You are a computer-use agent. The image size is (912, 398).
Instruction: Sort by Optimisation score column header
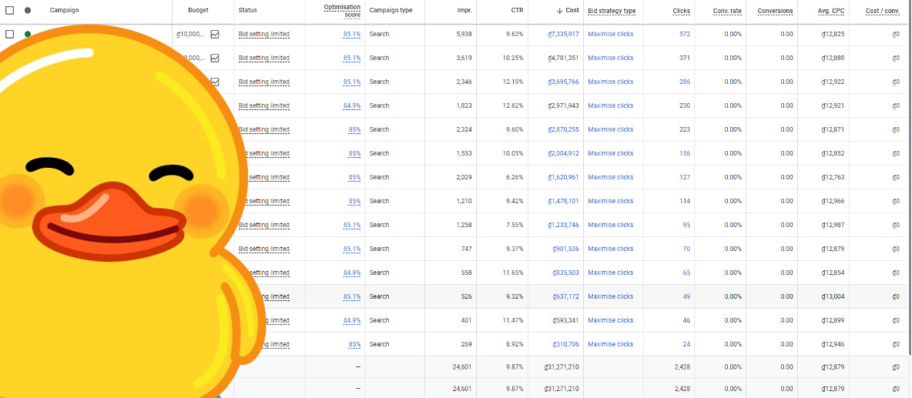(x=342, y=11)
